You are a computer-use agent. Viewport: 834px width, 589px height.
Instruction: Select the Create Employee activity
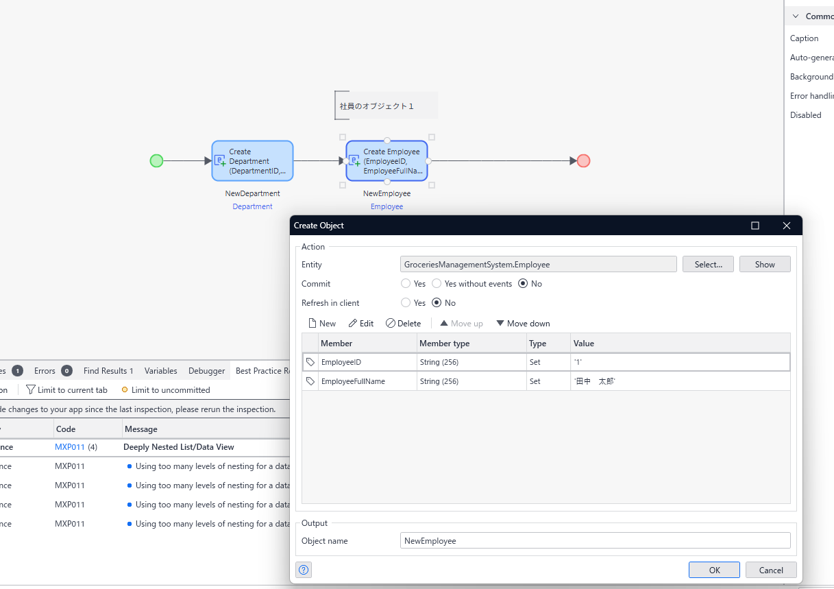click(x=387, y=160)
